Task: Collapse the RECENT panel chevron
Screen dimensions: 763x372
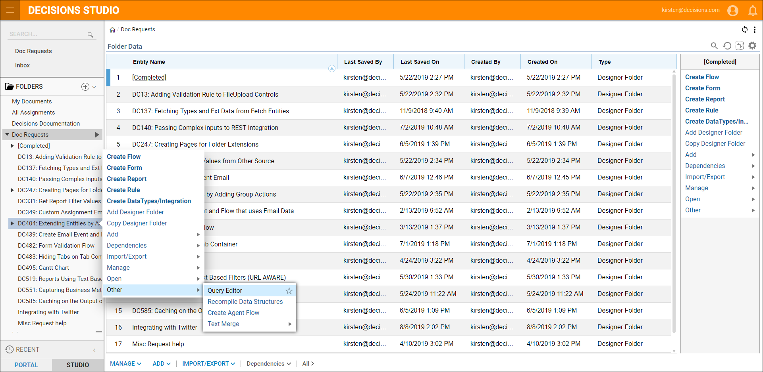Action: coord(94,350)
